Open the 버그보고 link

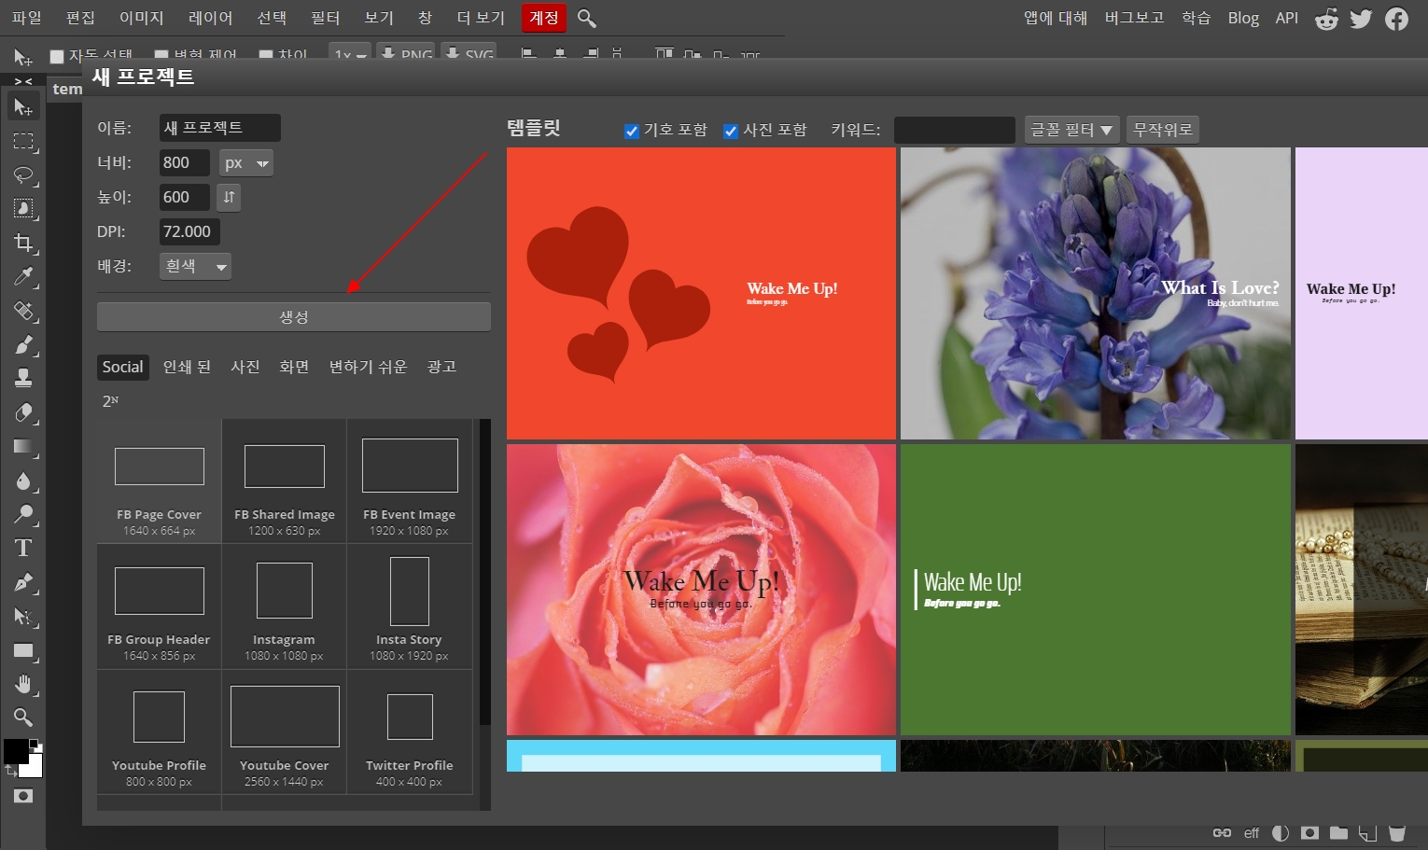pos(1134,18)
